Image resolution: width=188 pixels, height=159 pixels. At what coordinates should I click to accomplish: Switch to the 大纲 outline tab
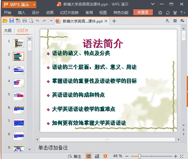8,30
